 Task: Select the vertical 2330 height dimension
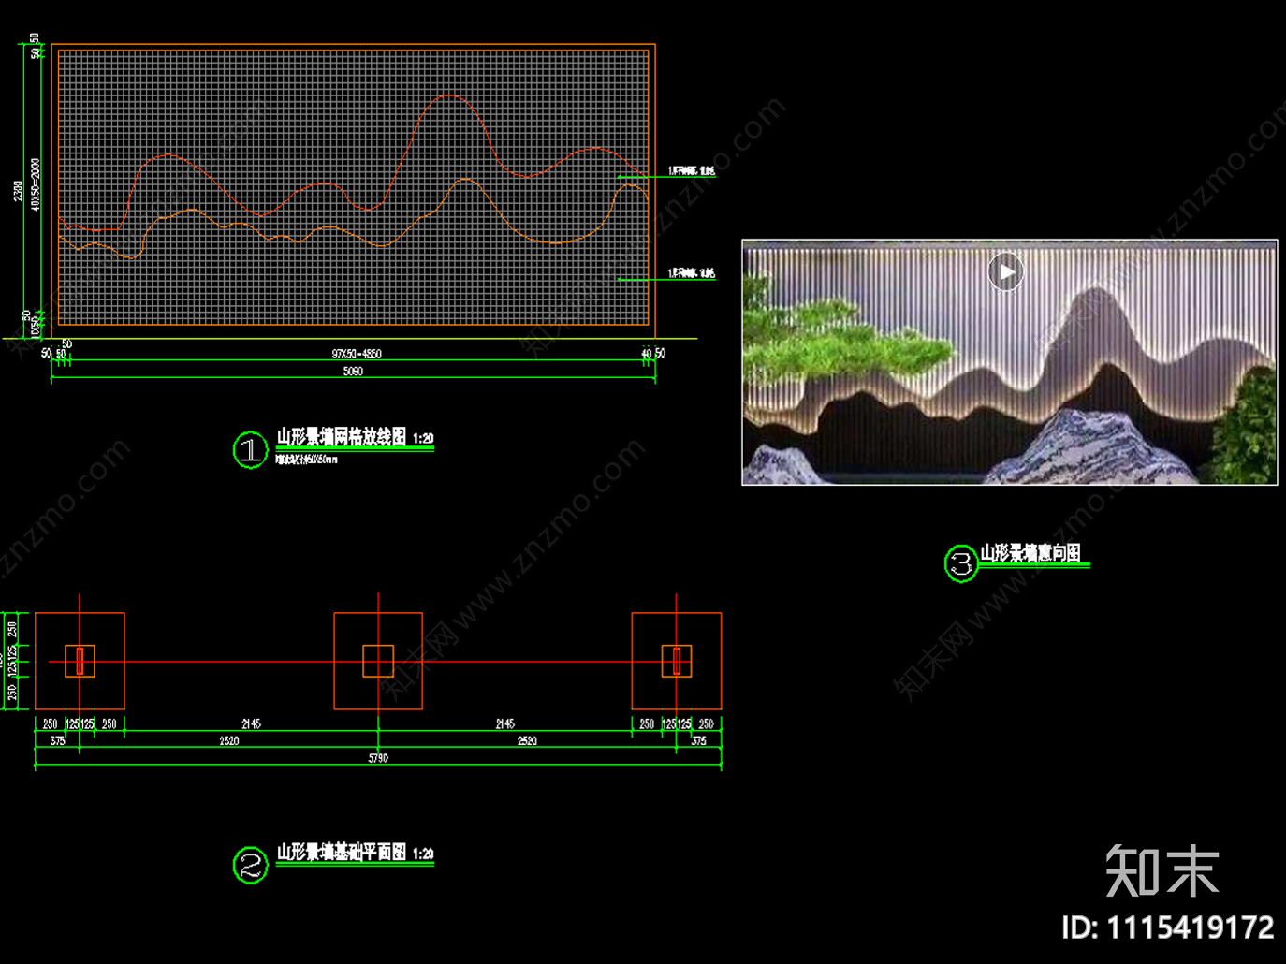tap(18, 191)
